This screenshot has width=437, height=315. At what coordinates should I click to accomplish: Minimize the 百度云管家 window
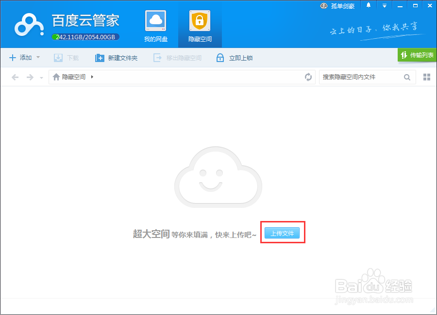point(400,6)
